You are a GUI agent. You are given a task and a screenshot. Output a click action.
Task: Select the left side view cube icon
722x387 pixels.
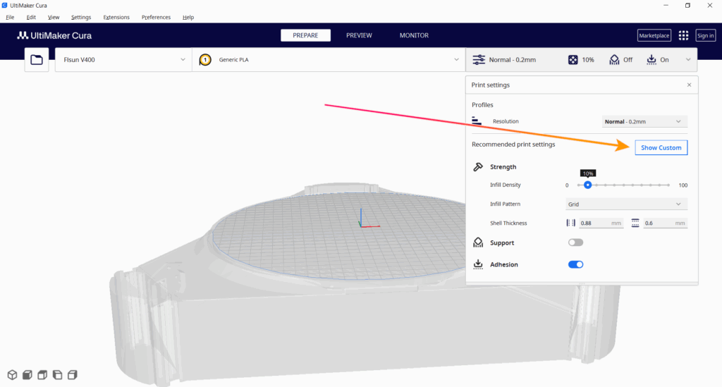tap(58, 375)
